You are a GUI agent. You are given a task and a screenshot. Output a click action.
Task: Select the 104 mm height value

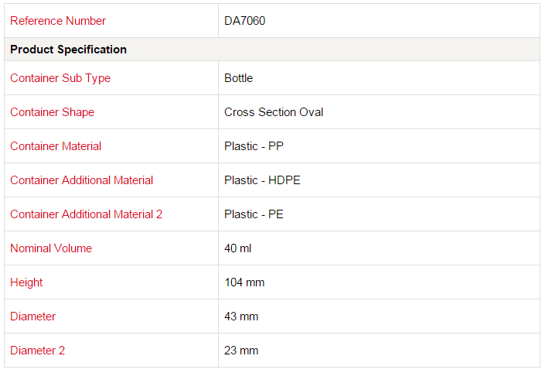(244, 282)
